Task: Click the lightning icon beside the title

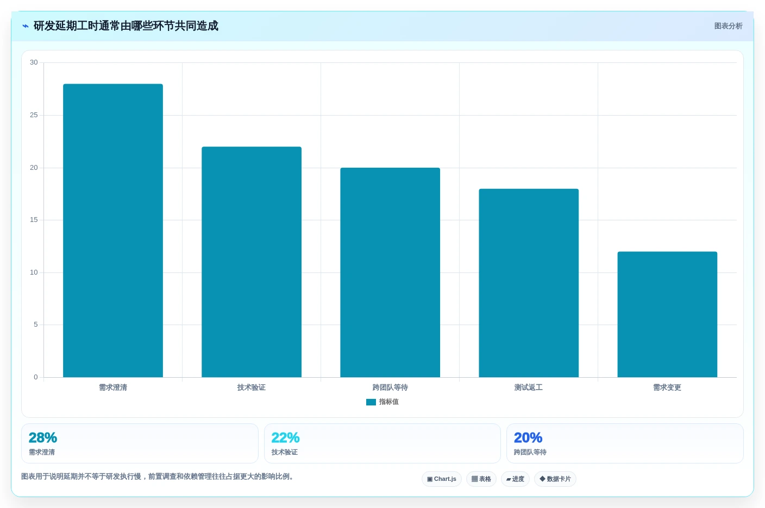Action: (25, 26)
